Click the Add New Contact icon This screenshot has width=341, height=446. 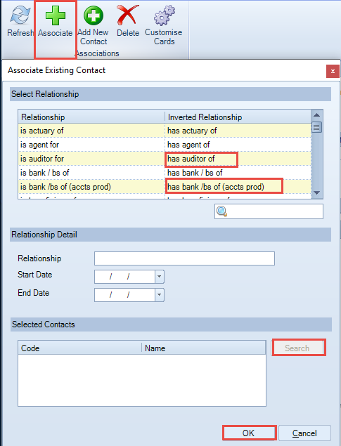(94, 15)
